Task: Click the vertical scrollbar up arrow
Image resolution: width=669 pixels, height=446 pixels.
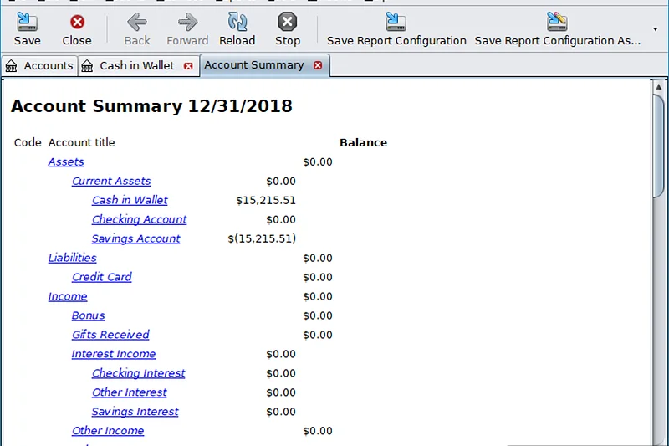Action: (659, 86)
